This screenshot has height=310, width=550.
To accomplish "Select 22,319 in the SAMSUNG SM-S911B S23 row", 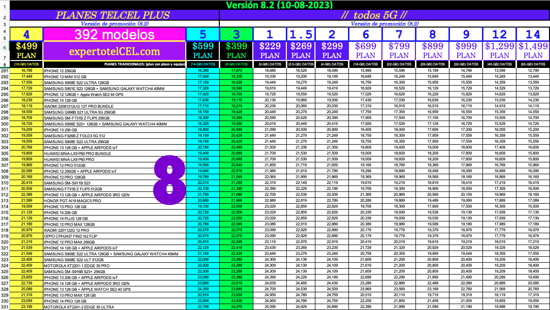I will [x=270, y=183].
